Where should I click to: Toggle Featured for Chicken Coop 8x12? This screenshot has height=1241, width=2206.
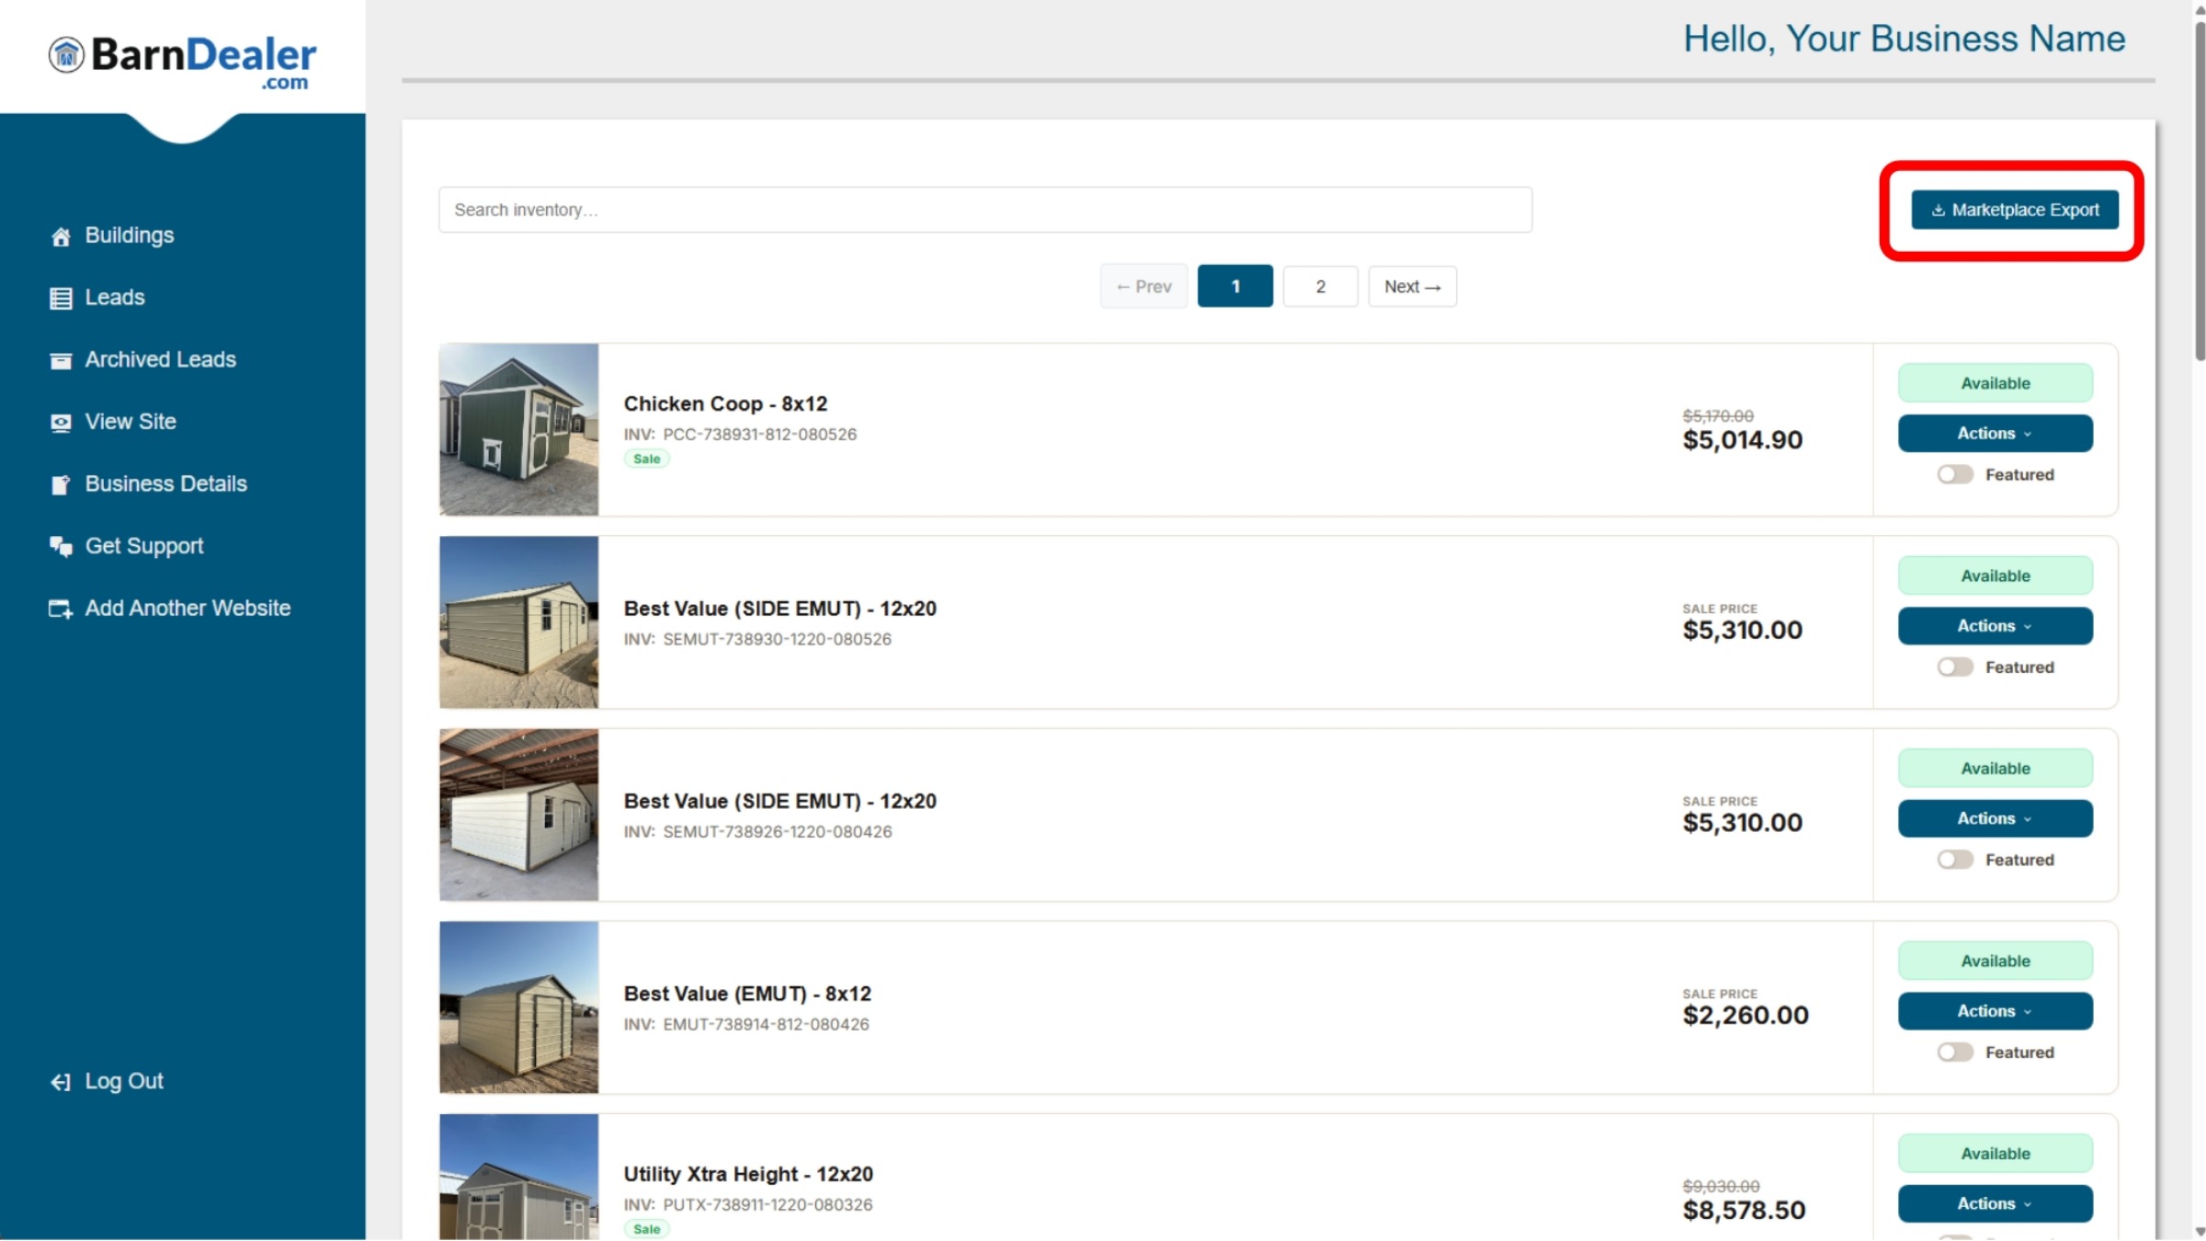tap(1954, 474)
